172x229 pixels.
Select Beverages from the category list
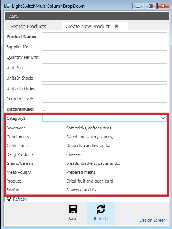tap(87, 128)
